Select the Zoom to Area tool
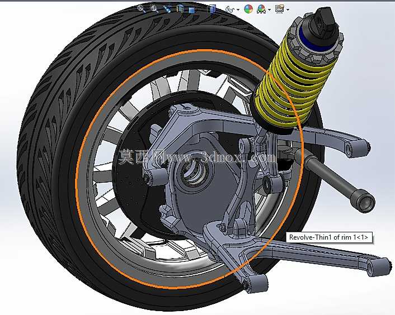Image resolution: width=395 pixels, height=315 pixels. (154, 9)
